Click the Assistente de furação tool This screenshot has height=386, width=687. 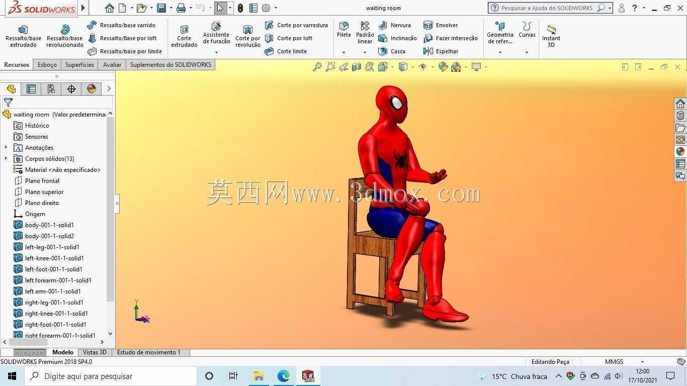216,33
